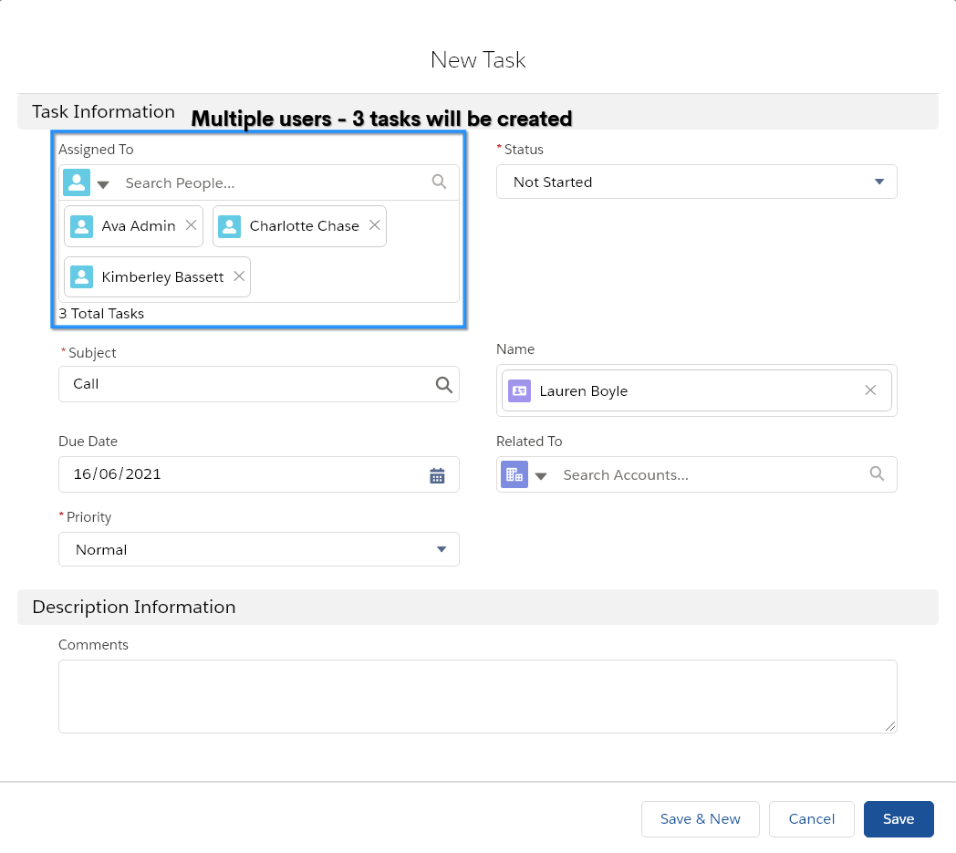Viewport: 956px width, 853px height.
Task: Click Ava Admin's avatar icon
Action: pyautogui.click(x=80, y=225)
